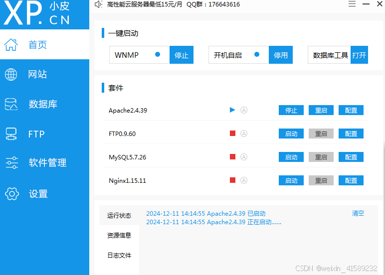
Task: Open database tools with 打开 button
Action: [359, 55]
